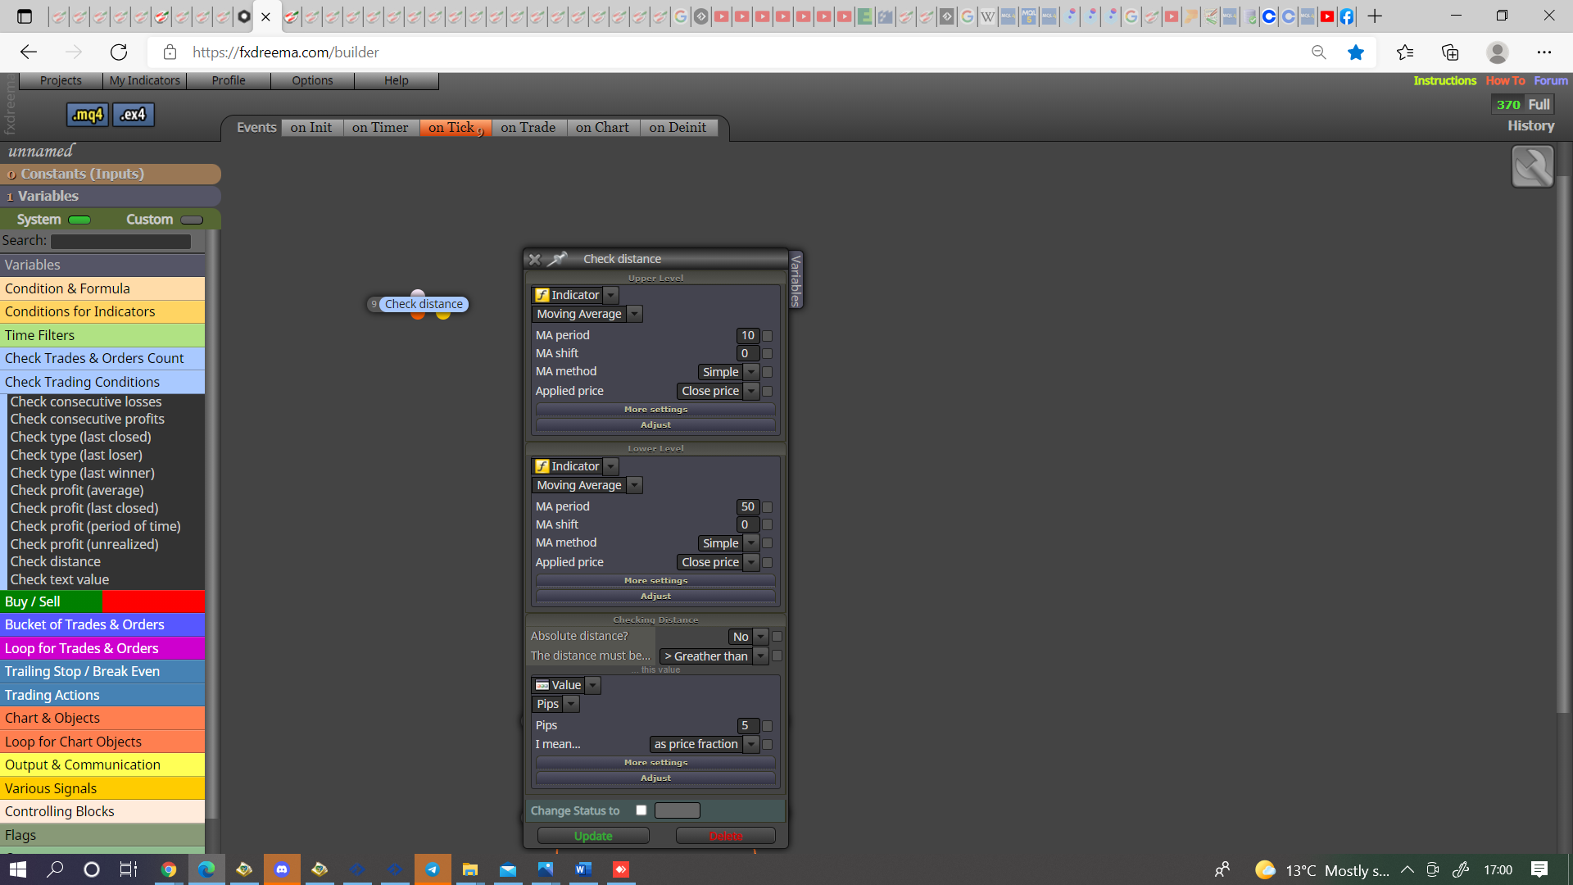Tick the Change Status to checkbox
The image size is (1573, 885).
pyautogui.click(x=641, y=810)
